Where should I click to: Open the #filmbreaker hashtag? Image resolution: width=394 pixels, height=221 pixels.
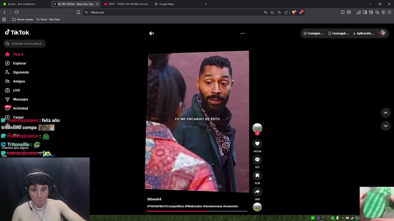tap(193, 206)
